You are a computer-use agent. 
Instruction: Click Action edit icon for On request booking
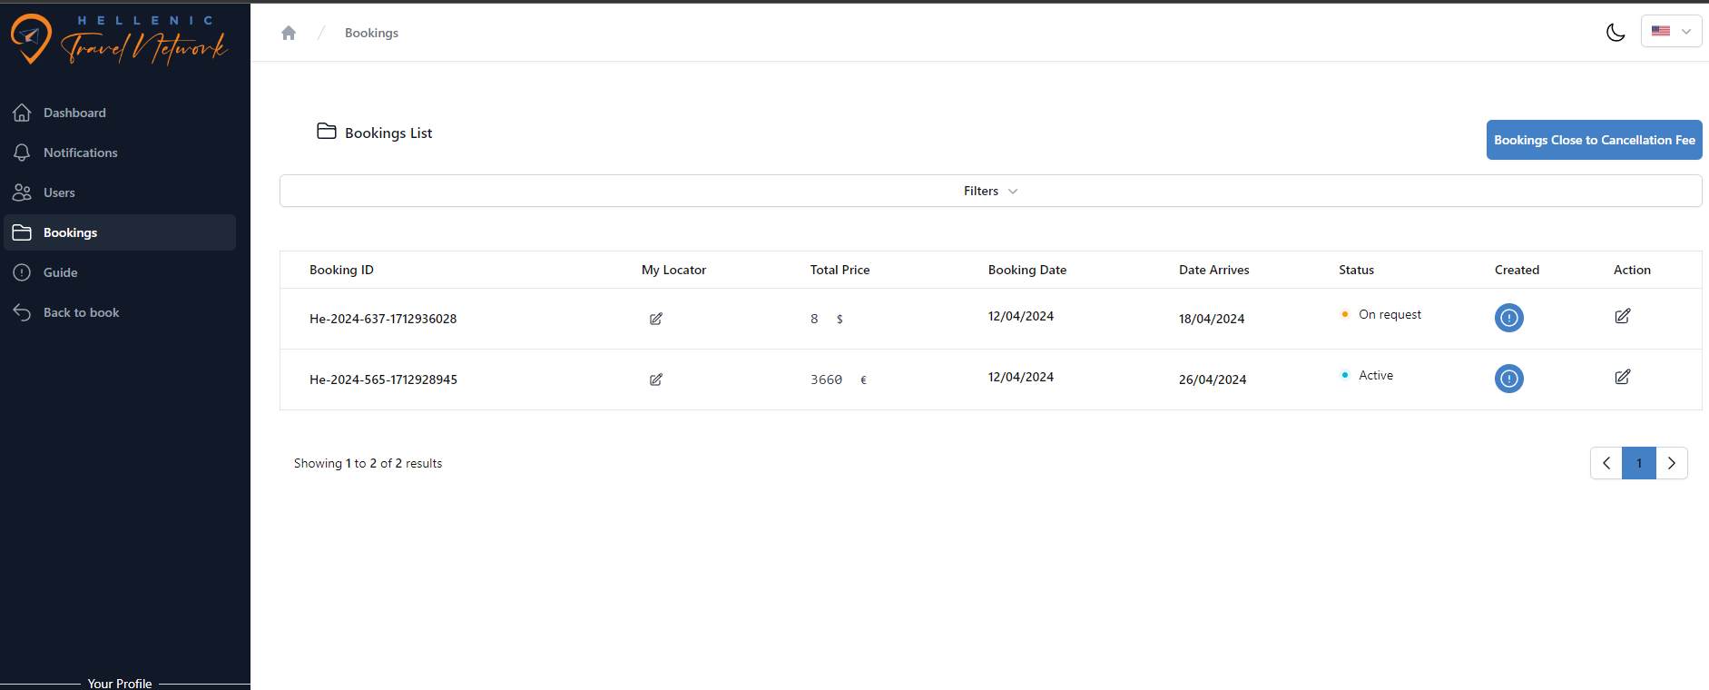1623,316
